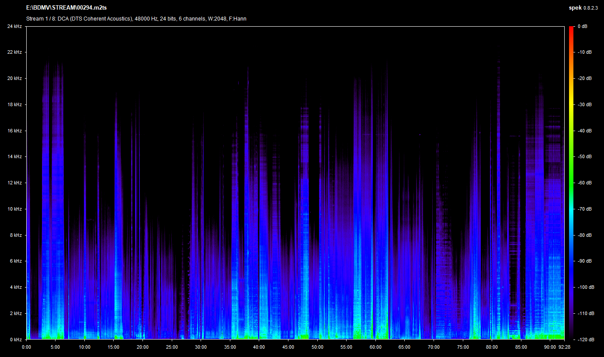604x357 pixels.
Task: Click the 0:00 time axis marker
Action: (26, 347)
